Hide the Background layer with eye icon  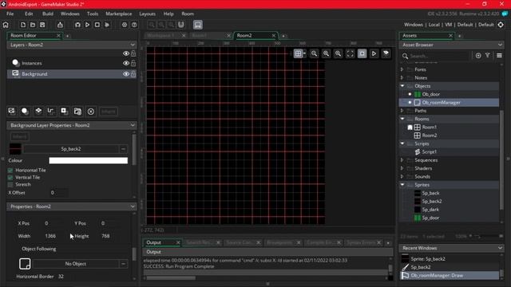tap(126, 74)
